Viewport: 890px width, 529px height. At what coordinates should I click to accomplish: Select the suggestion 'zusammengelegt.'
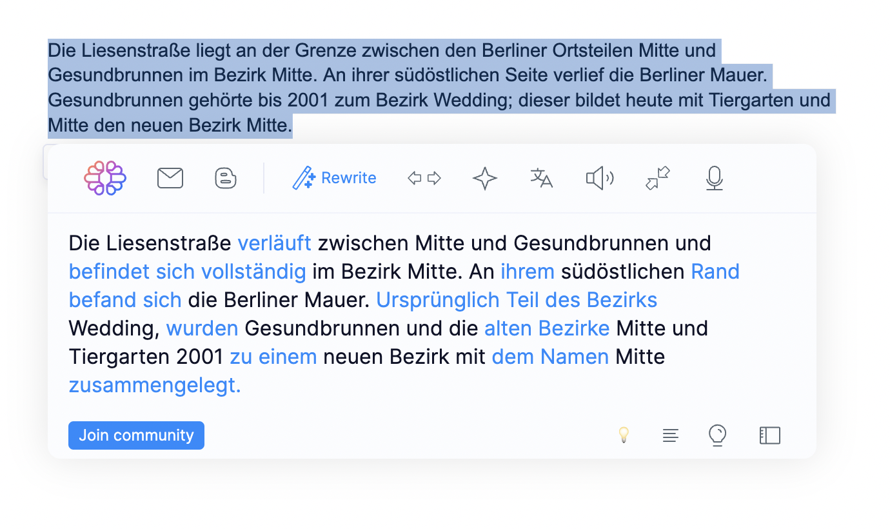pyautogui.click(x=154, y=384)
